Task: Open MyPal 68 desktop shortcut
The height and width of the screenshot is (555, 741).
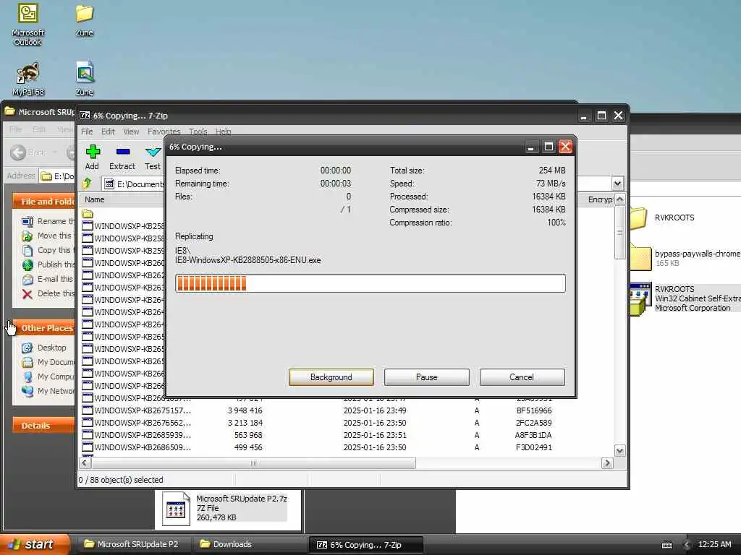Action: pos(28,79)
